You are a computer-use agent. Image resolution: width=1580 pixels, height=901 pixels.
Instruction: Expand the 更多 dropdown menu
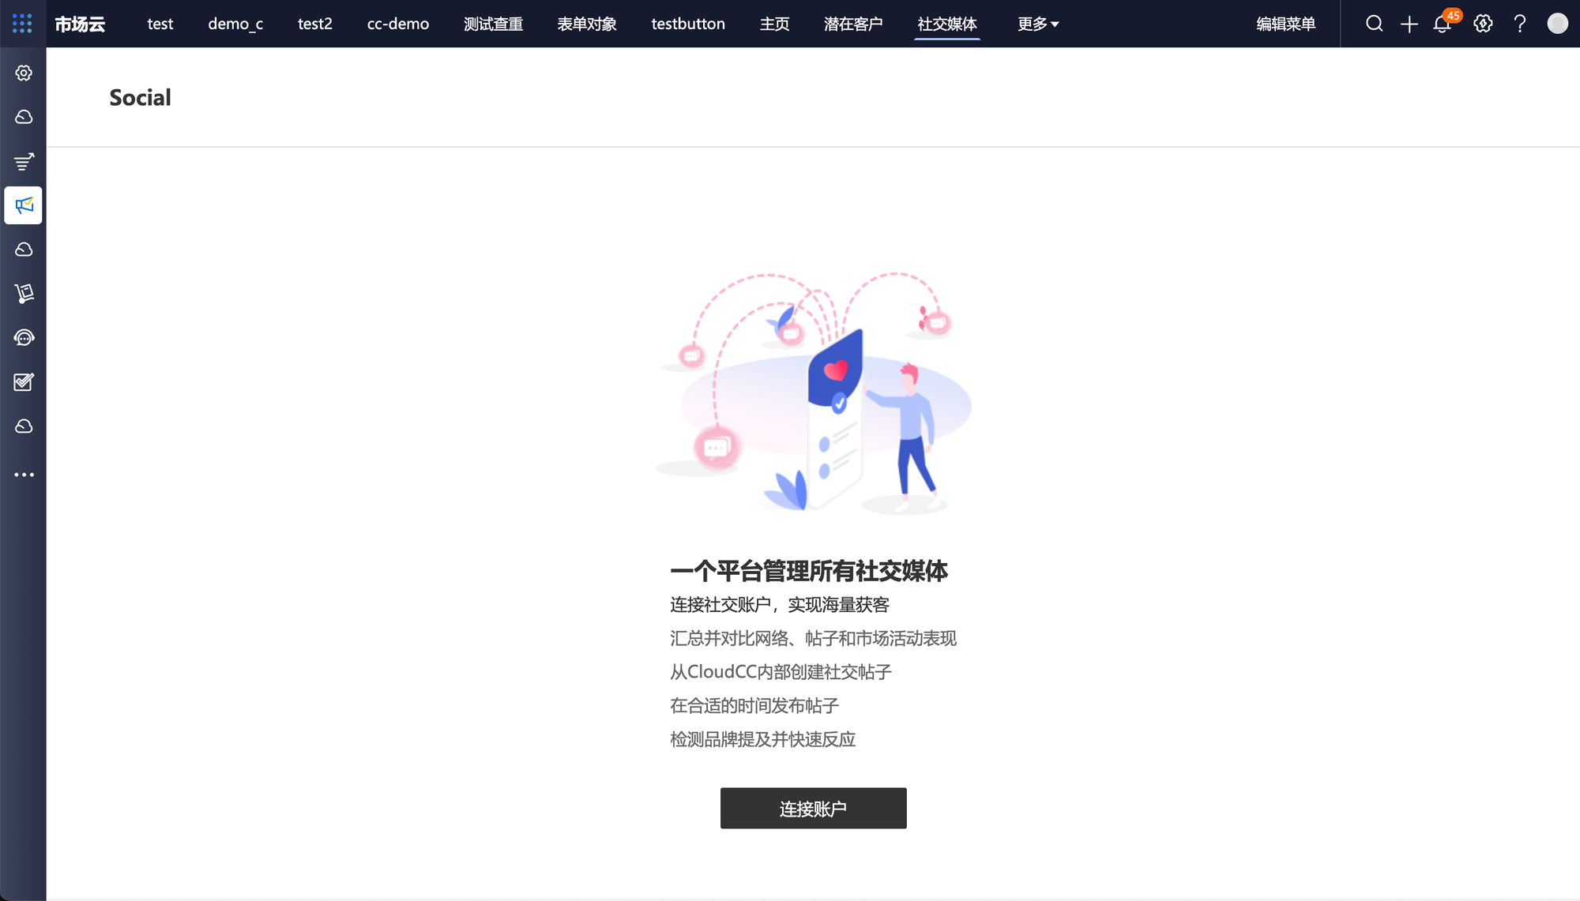pos(1038,24)
